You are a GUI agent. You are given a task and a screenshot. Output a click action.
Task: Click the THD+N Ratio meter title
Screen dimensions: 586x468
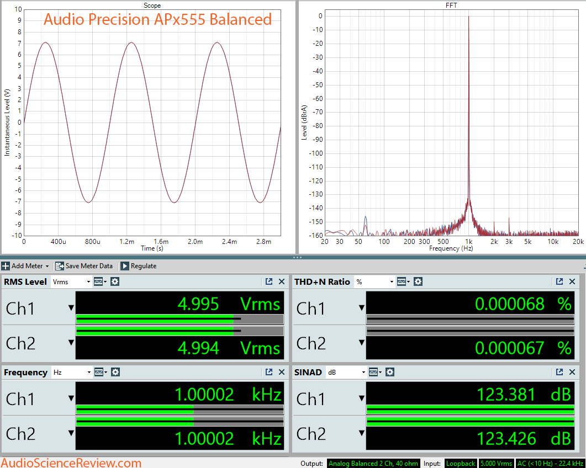click(x=322, y=281)
